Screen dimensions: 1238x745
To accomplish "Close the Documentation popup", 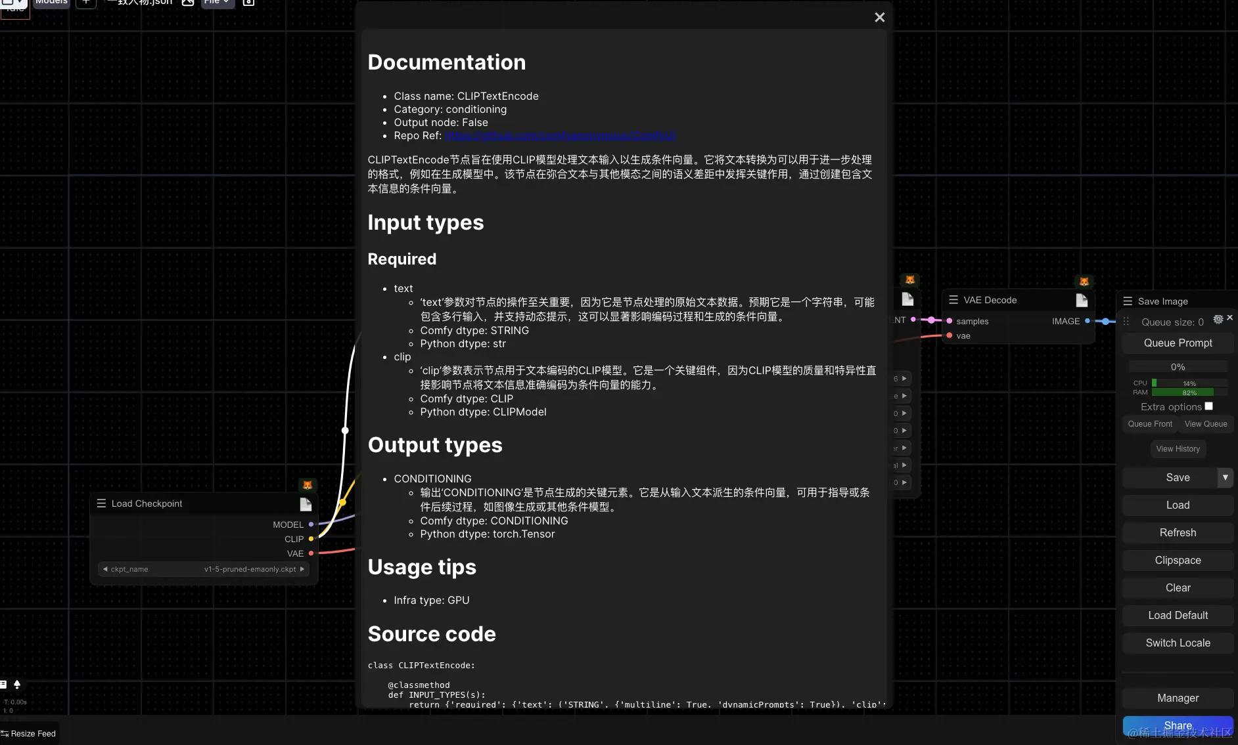I will tap(880, 18).
